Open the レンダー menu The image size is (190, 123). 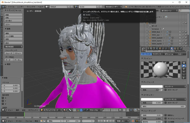click(21, 7)
